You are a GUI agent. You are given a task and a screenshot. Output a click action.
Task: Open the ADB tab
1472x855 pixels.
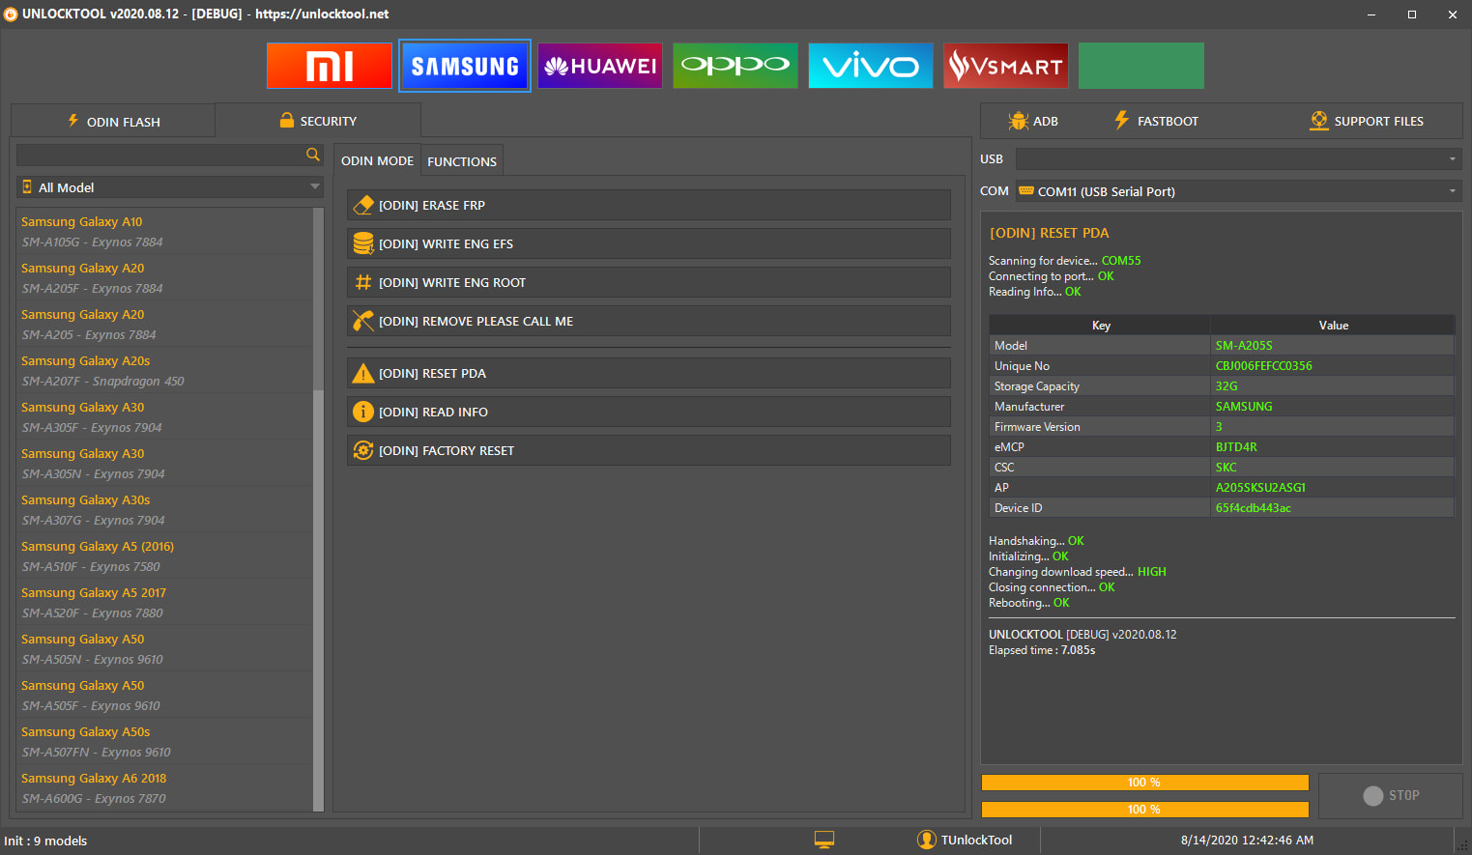click(1032, 121)
